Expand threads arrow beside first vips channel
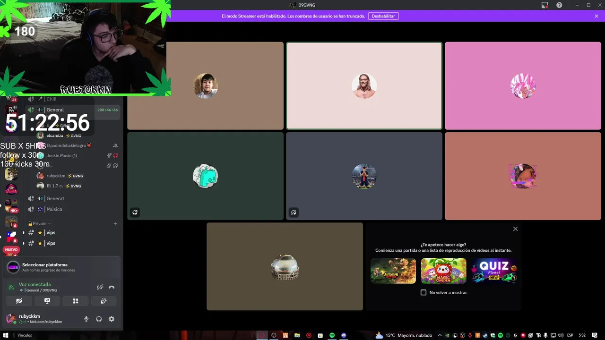This screenshot has height=340, width=605. tap(24, 233)
